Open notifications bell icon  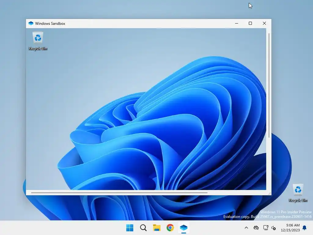click(x=305, y=228)
